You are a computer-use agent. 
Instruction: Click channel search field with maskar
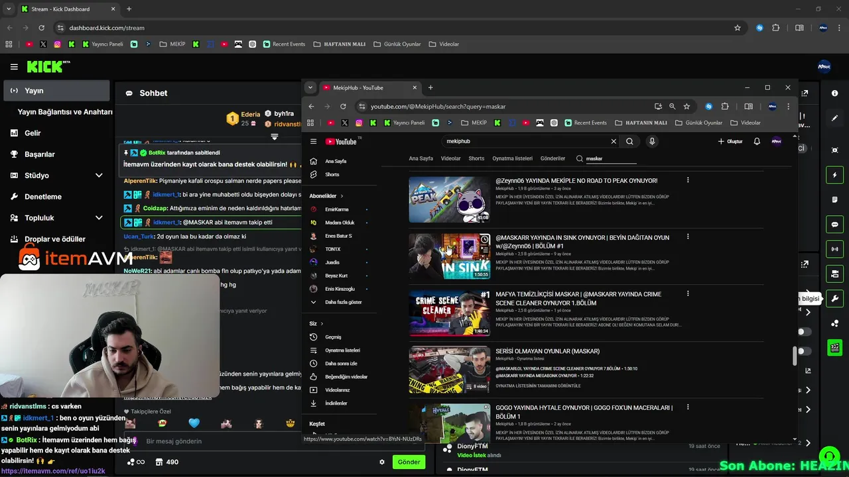tap(611, 159)
